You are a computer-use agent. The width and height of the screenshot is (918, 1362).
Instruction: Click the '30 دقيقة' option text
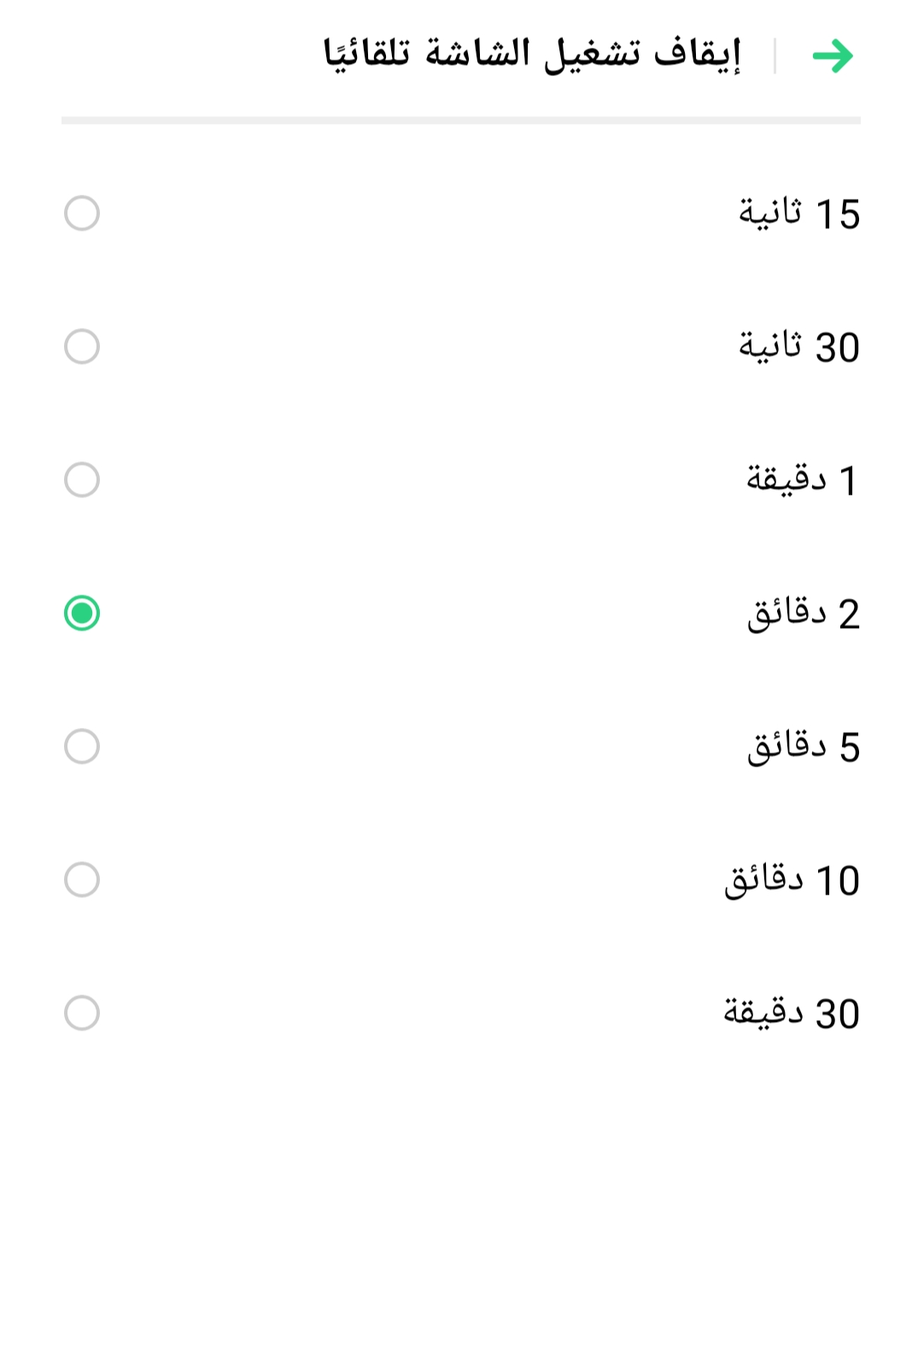(792, 1013)
